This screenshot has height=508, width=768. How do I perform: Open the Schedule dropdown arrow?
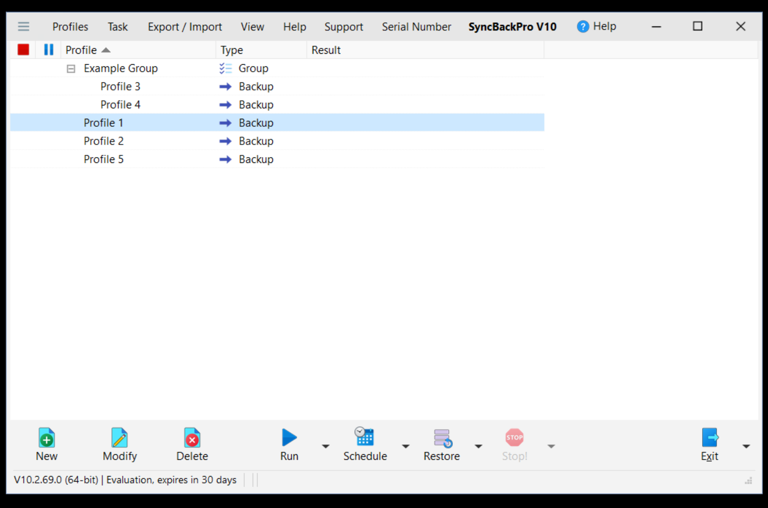point(405,446)
